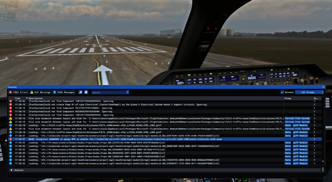The height and width of the screenshot is (182, 332).
Task: Click the Time column sort arrow
Action: click(27, 98)
